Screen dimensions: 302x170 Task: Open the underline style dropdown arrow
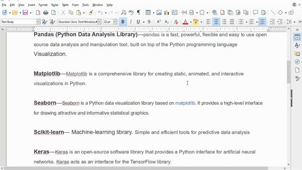(143, 22)
